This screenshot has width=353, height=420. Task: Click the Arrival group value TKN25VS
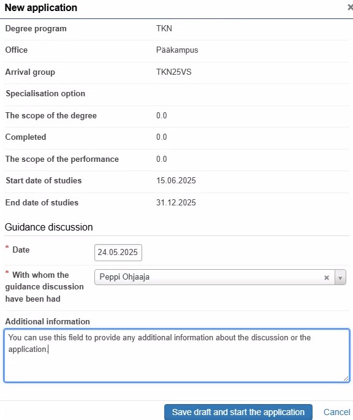pyautogui.click(x=174, y=72)
